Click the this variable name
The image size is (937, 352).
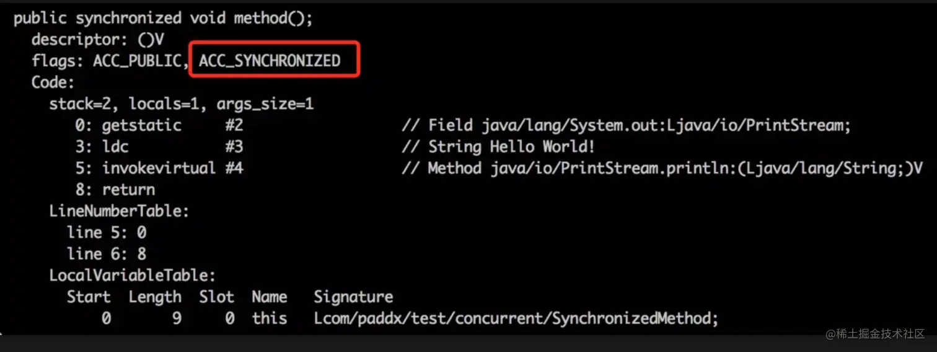[270, 319]
